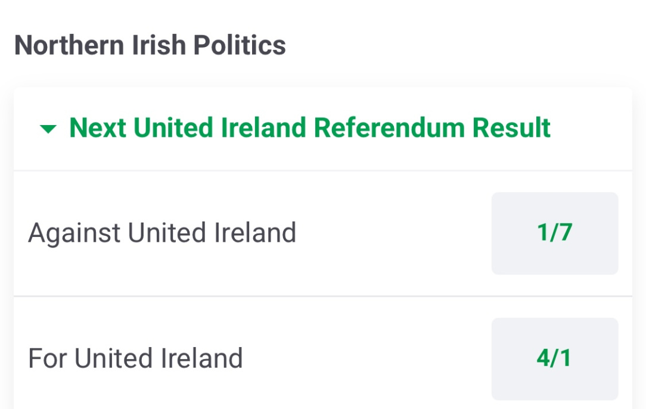Image resolution: width=646 pixels, height=409 pixels.
Task: Select the 4/1 odds button
Action: click(x=554, y=358)
